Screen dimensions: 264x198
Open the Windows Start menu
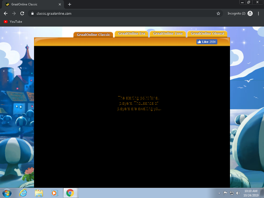(7, 193)
